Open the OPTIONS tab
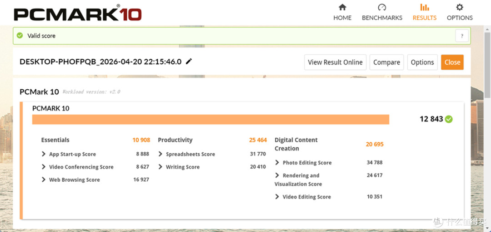 460,12
